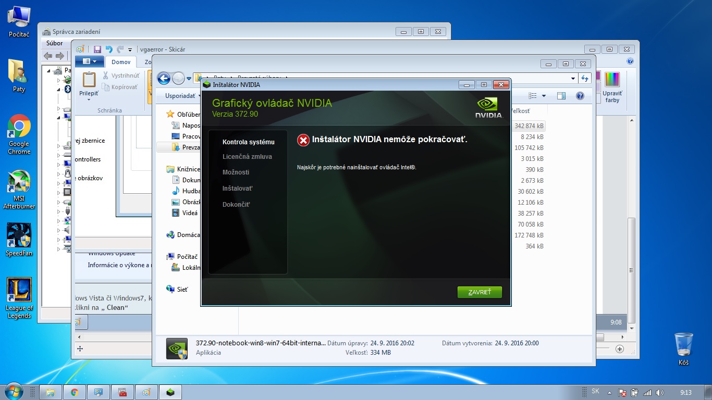Click the Windows Start button
The width and height of the screenshot is (712, 400).
13,392
